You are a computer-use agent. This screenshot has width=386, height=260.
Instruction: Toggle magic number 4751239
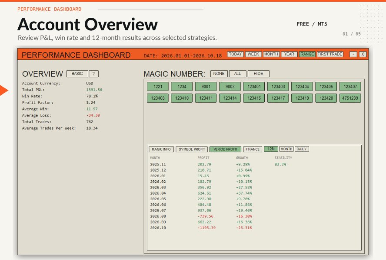(350, 98)
